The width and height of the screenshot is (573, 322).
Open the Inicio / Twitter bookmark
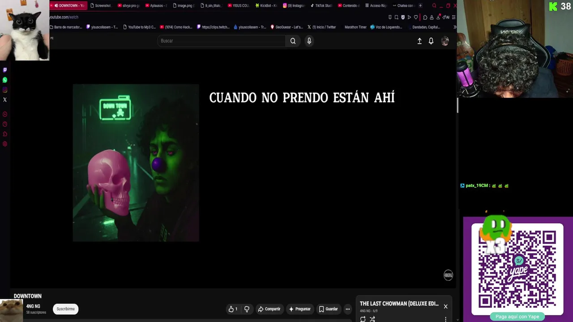[x=321, y=27]
